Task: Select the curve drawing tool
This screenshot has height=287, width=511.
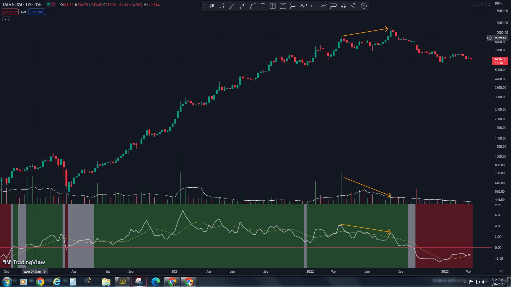Action: [x=253, y=6]
